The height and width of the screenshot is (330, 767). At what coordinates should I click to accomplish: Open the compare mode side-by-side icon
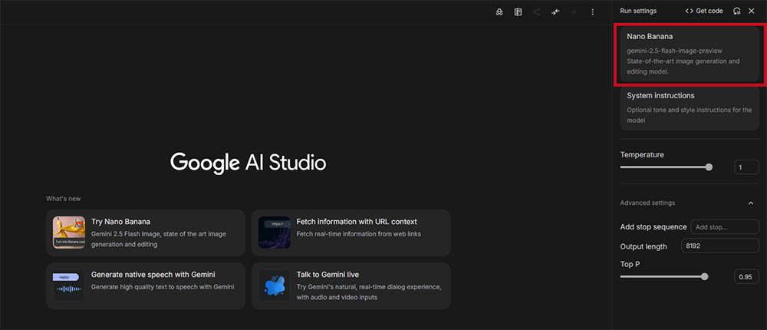[518, 12]
